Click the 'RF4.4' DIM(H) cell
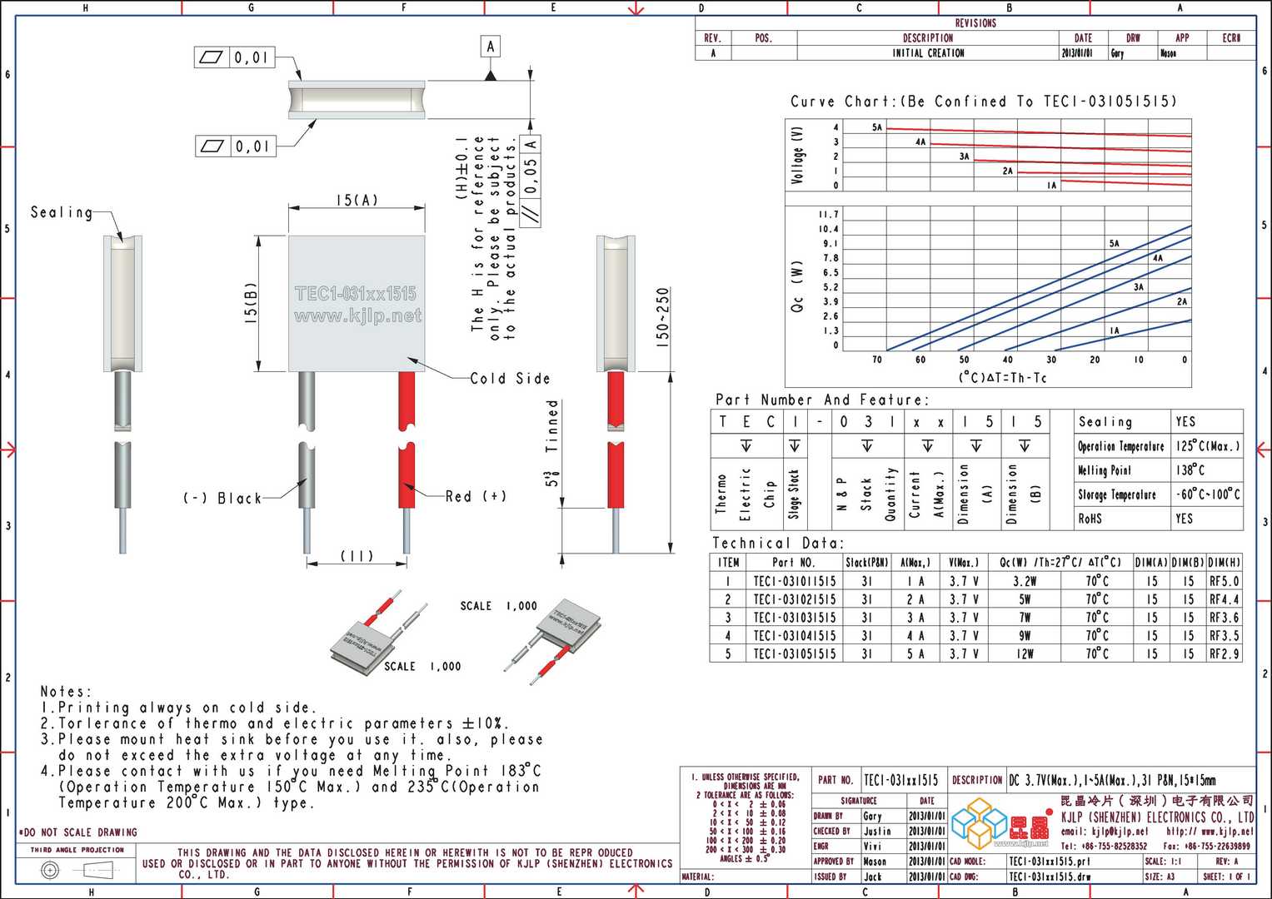The height and width of the screenshot is (899, 1272). coord(1225,599)
